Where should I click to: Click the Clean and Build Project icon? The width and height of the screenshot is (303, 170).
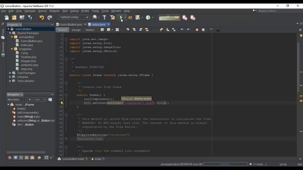113,17
